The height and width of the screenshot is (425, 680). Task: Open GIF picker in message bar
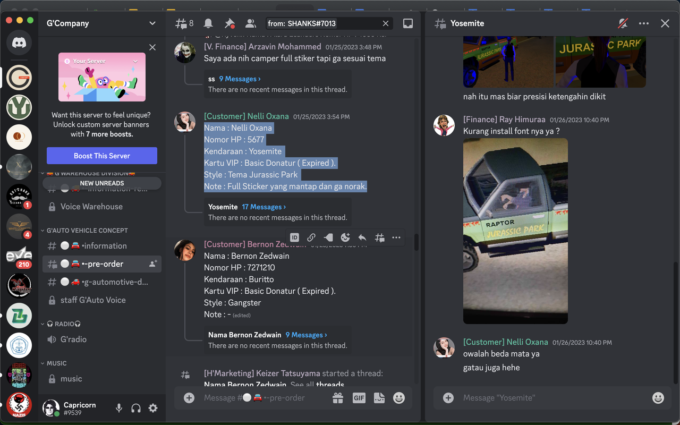coord(359,398)
